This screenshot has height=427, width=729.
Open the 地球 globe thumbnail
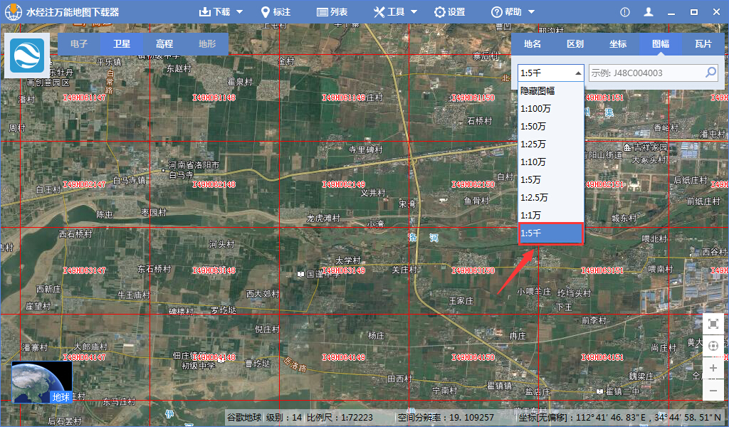tap(42, 382)
